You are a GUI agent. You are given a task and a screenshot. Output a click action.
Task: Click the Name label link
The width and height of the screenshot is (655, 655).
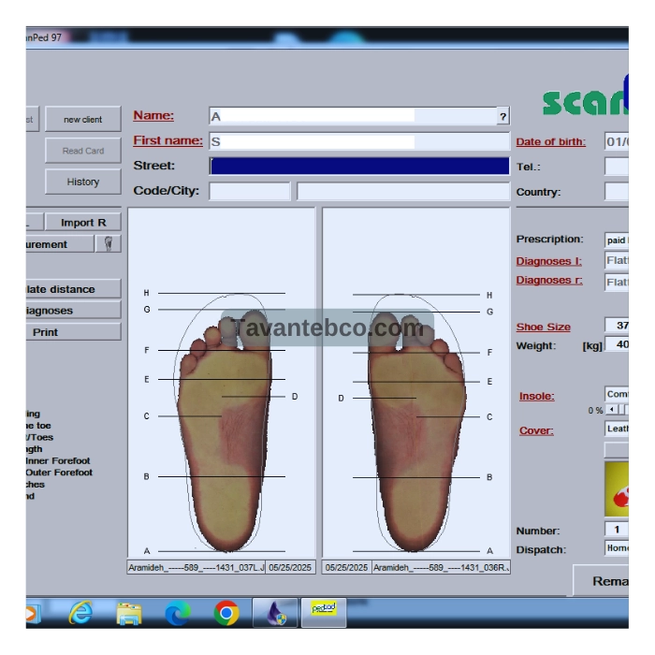coord(153,116)
